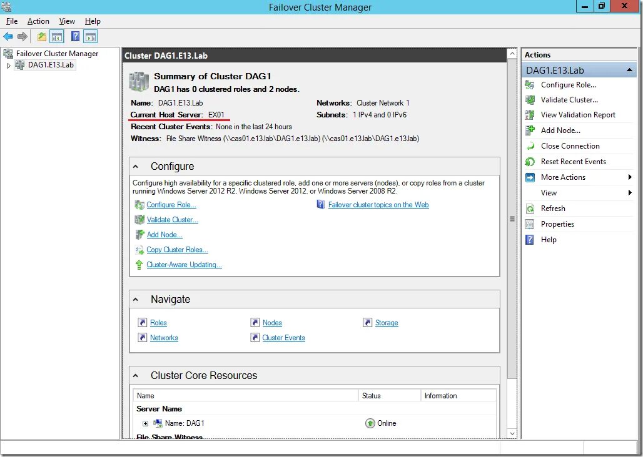The width and height of the screenshot is (643, 457).
Task: Click the Information column header
Action: (458, 396)
